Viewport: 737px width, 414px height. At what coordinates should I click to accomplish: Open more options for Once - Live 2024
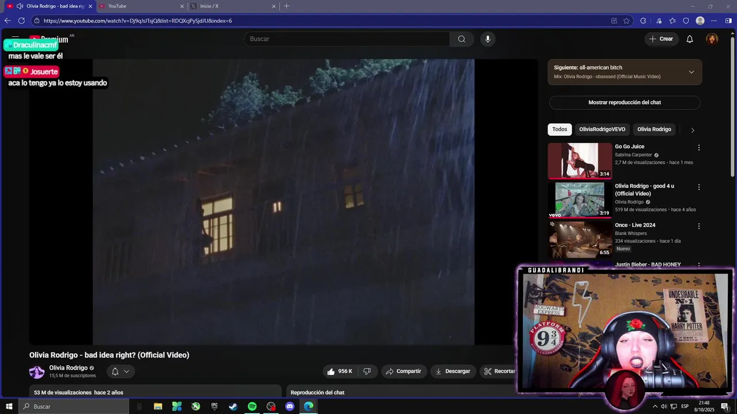(699, 227)
